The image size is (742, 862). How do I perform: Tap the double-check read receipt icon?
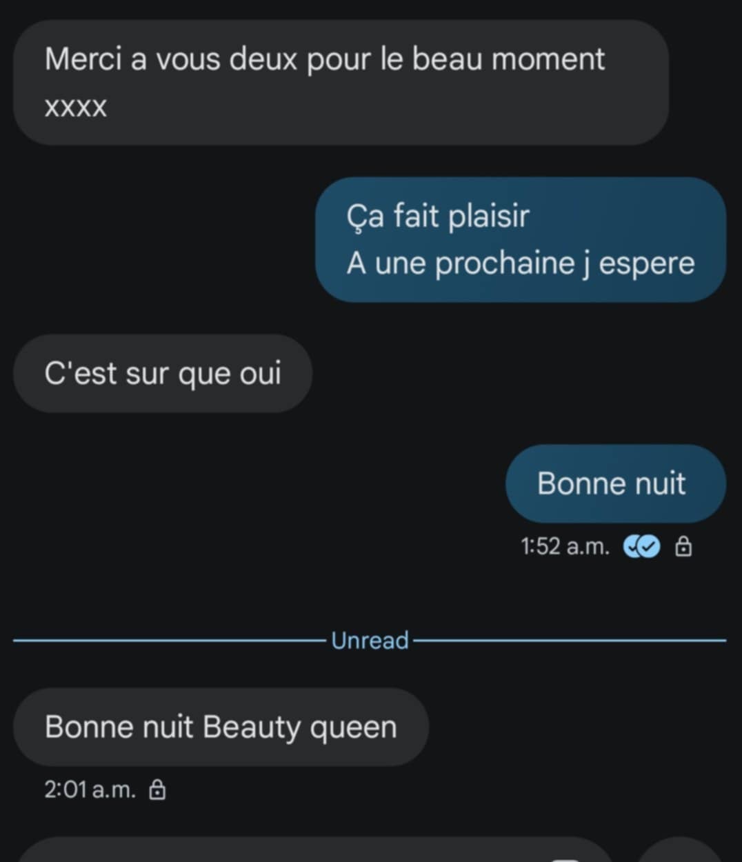(x=642, y=547)
